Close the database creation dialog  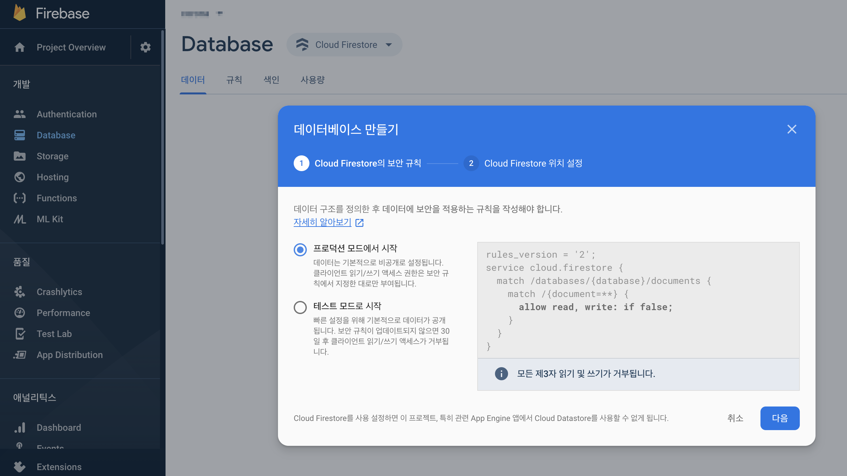click(x=791, y=129)
